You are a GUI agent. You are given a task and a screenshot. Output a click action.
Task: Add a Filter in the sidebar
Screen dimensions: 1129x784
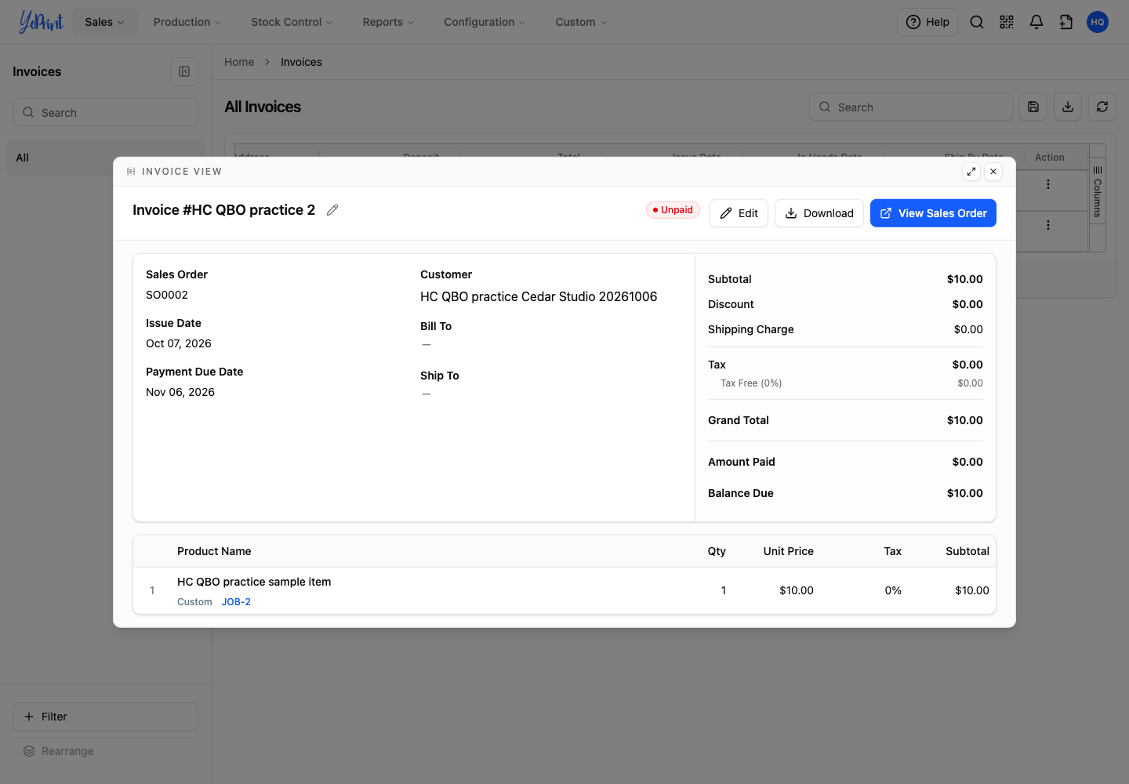pyautogui.click(x=105, y=717)
